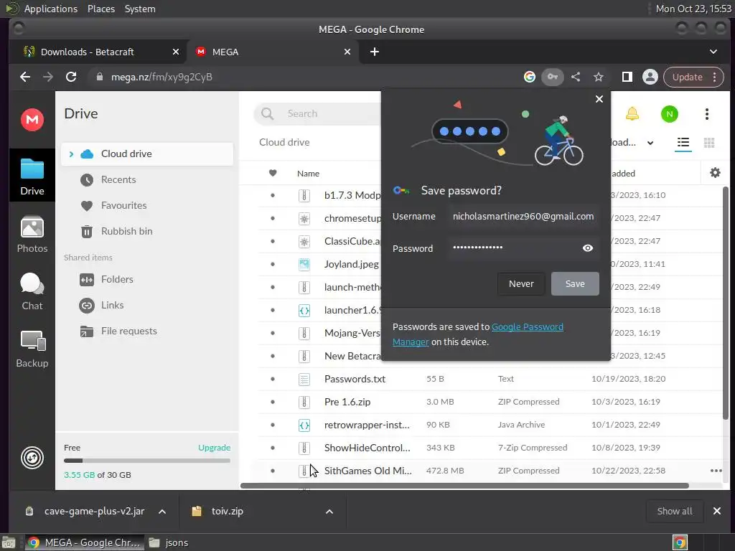Expand the upload dropdown arrow
Viewport: 735px width, 551px height.
[x=650, y=143]
